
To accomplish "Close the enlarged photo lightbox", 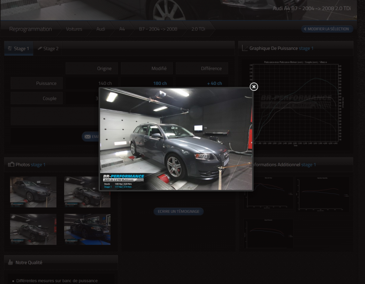I will coord(253,87).
